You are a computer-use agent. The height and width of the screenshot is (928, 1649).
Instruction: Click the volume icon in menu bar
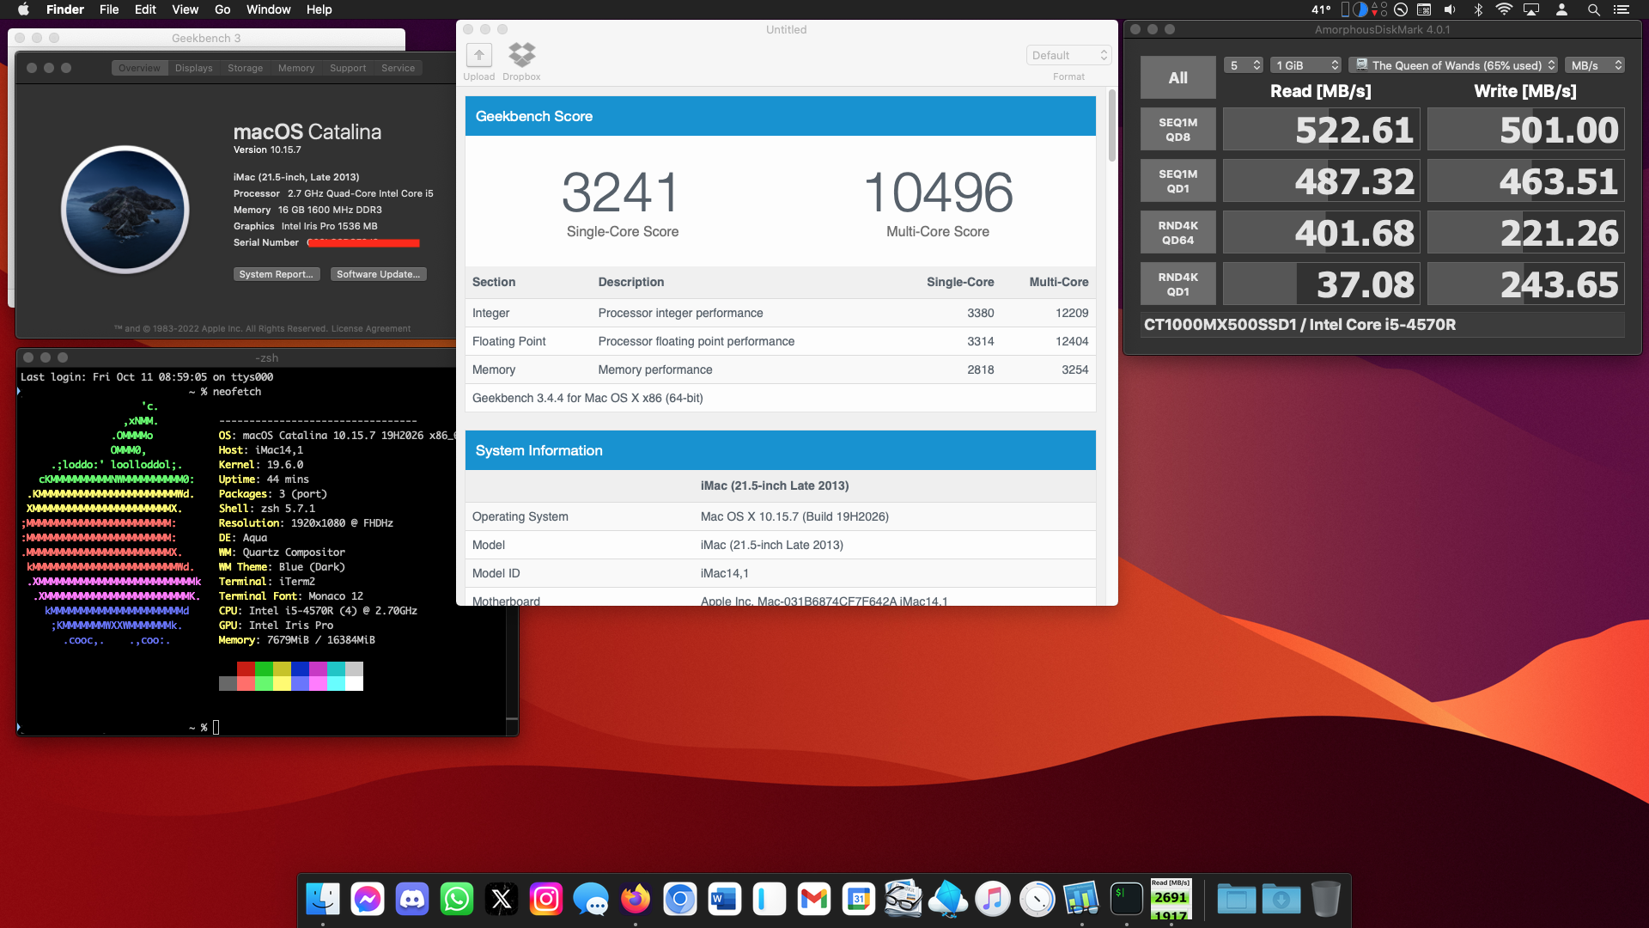(x=1450, y=9)
